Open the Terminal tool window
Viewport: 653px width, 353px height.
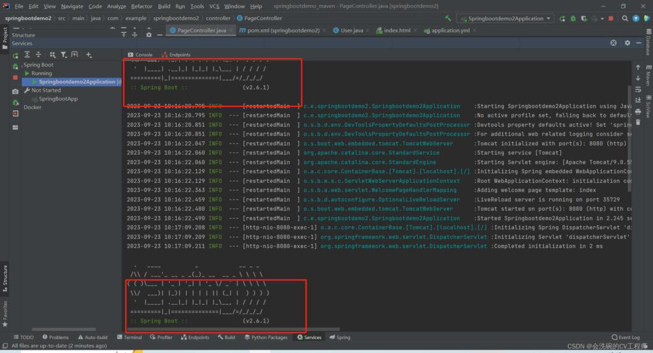pyautogui.click(x=129, y=337)
